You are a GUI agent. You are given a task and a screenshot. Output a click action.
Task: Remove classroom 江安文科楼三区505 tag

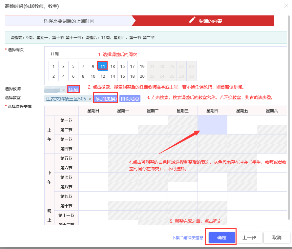[x=90, y=99]
